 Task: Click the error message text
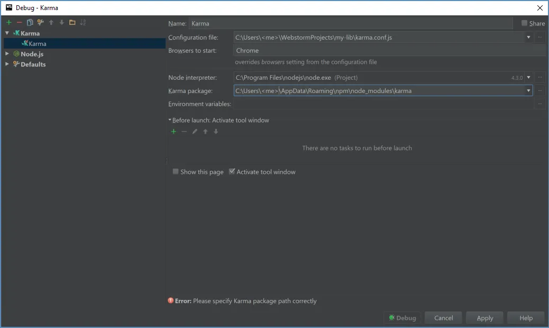point(246,301)
